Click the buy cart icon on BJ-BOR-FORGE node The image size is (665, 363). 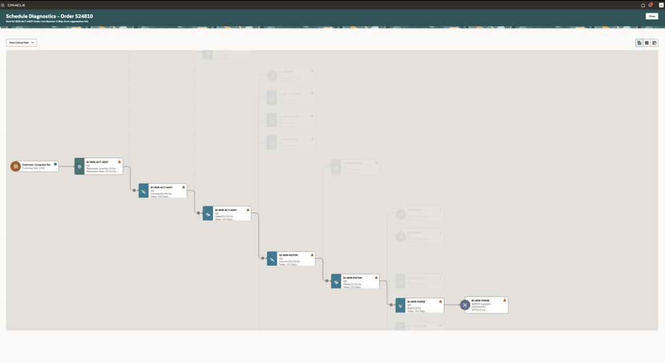[x=400, y=305]
